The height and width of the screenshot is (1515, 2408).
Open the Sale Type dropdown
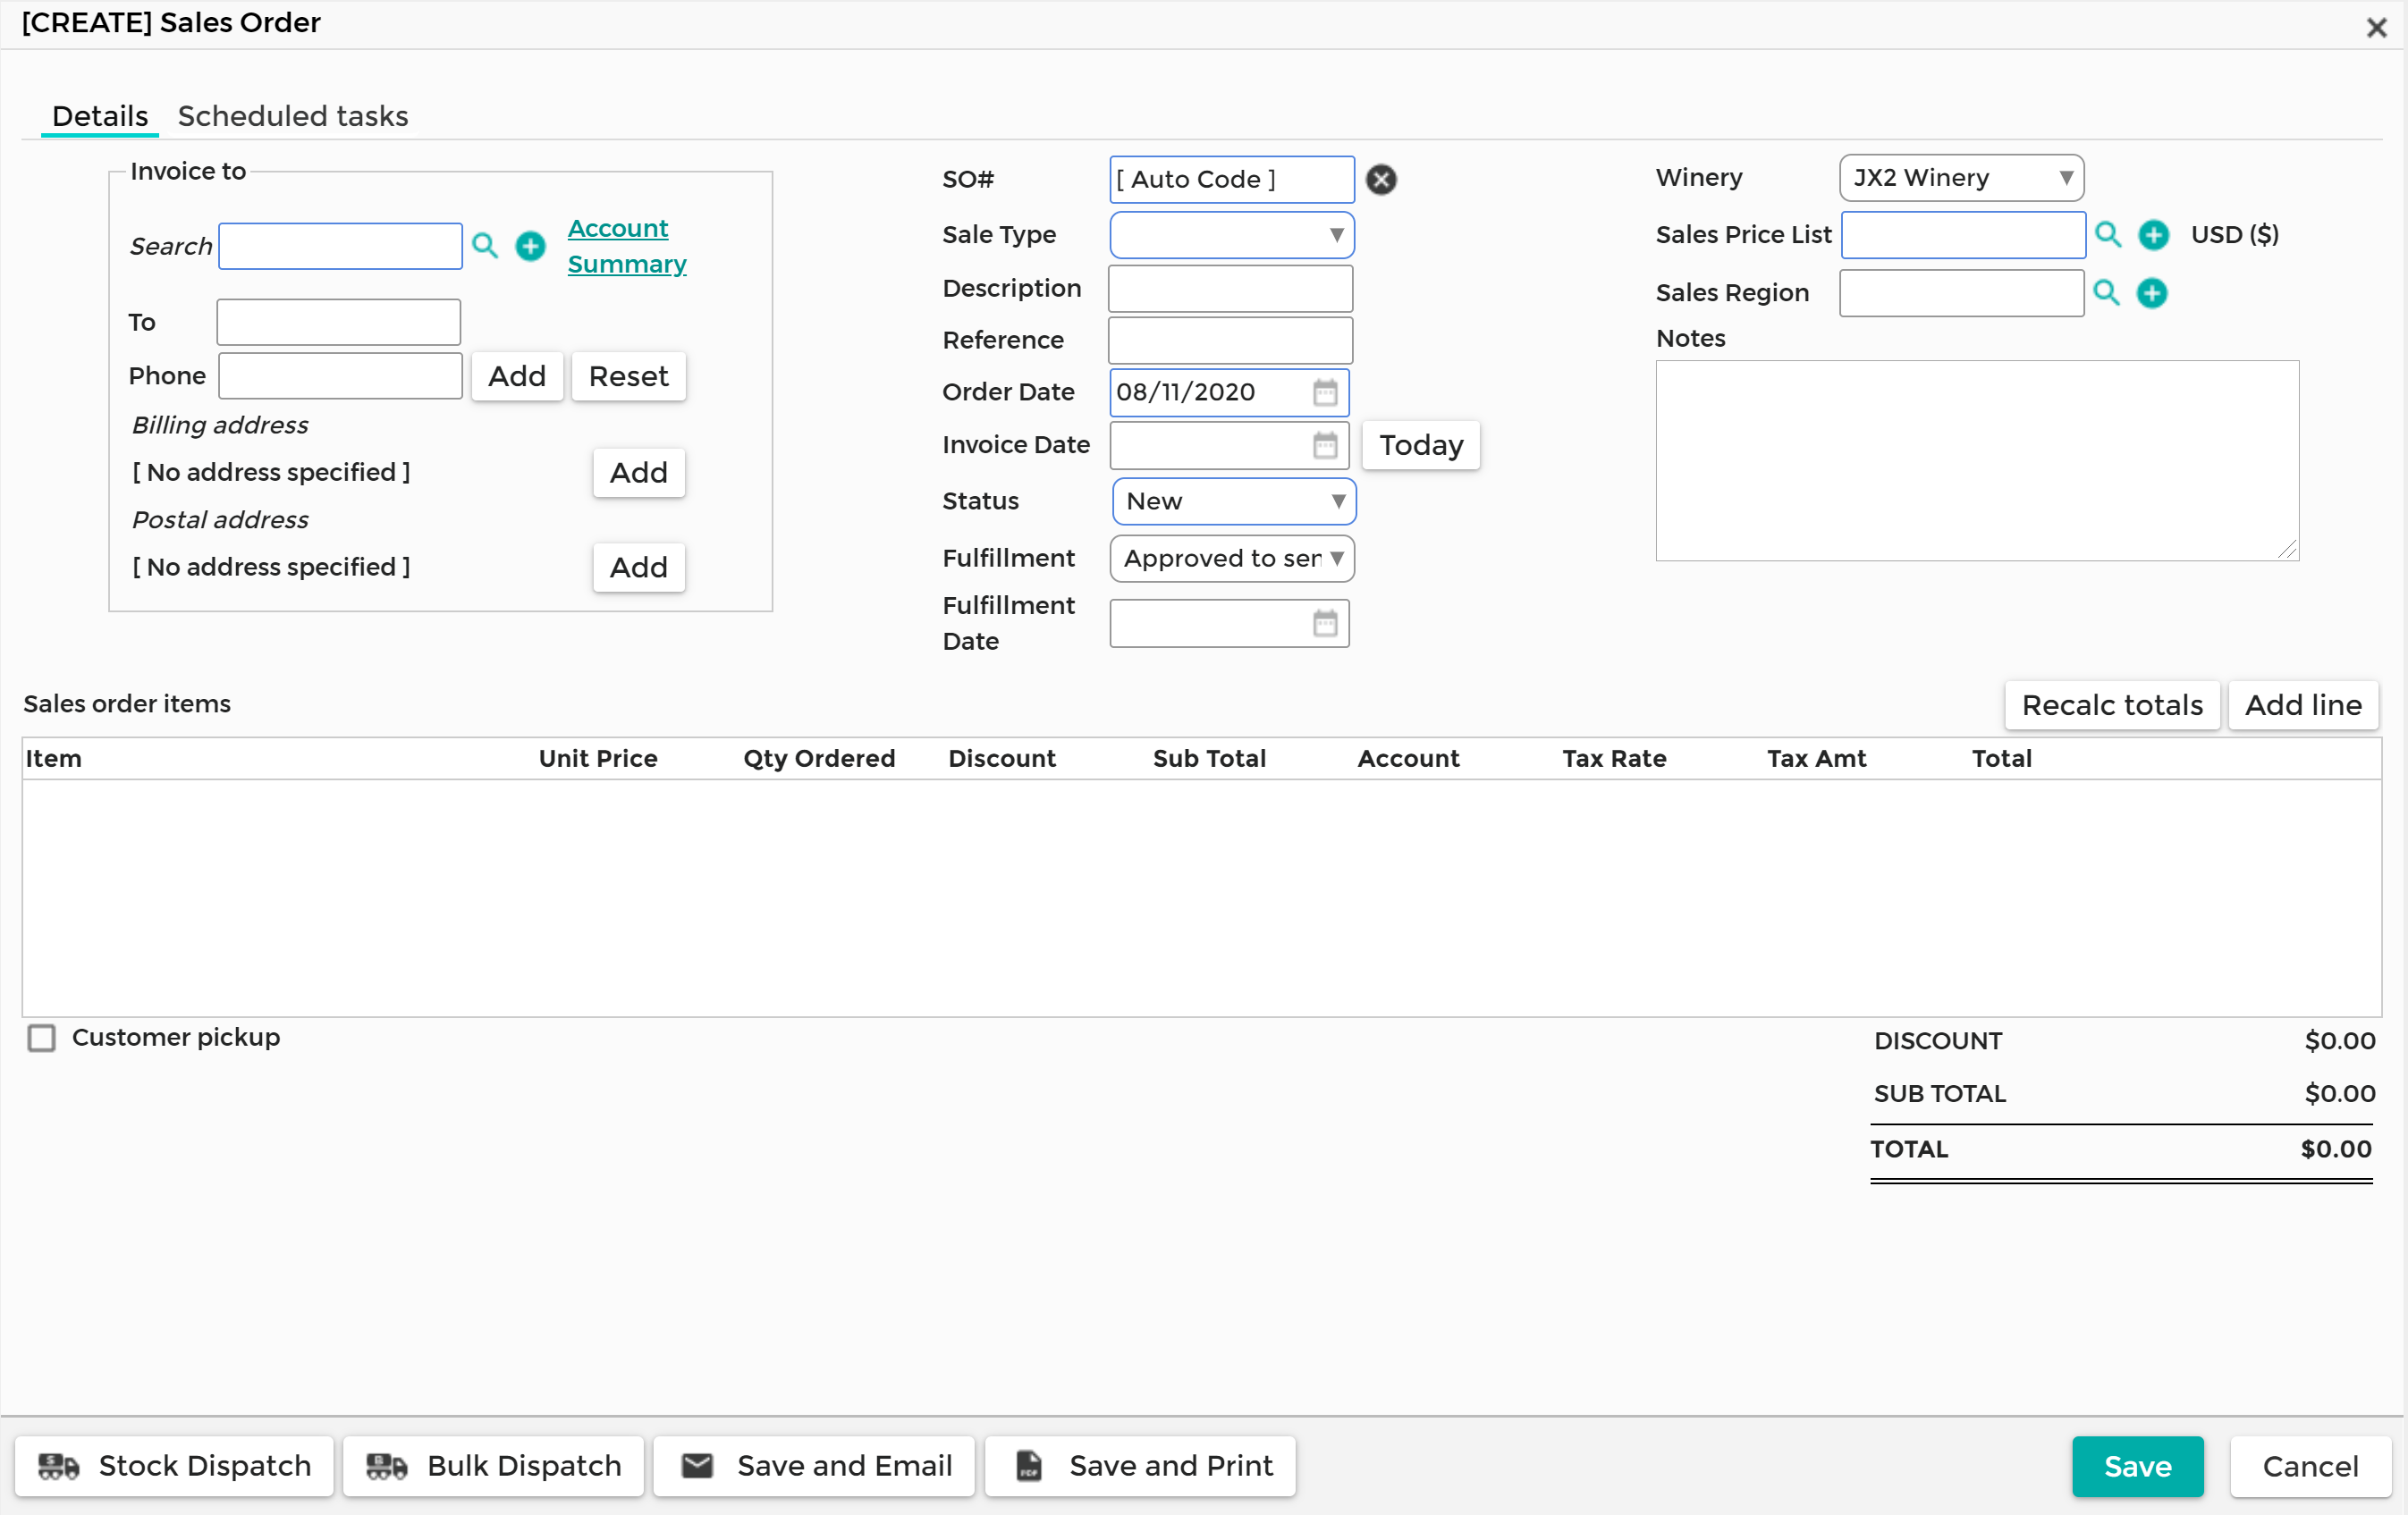[x=1231, y=235]
